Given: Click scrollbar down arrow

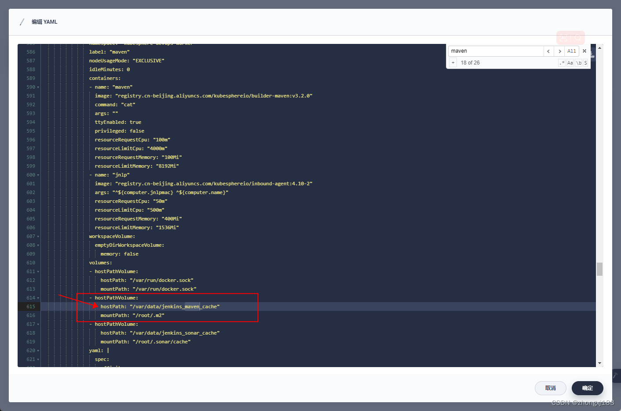Looking at the screenshot, I should pyautogui.click(x=599, y=364).
